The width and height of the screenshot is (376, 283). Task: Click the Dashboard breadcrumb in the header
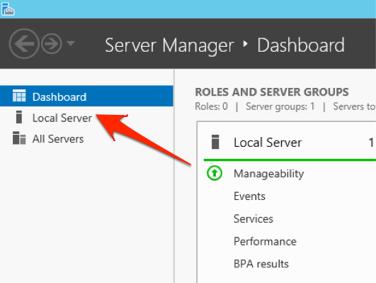(301, 45)
